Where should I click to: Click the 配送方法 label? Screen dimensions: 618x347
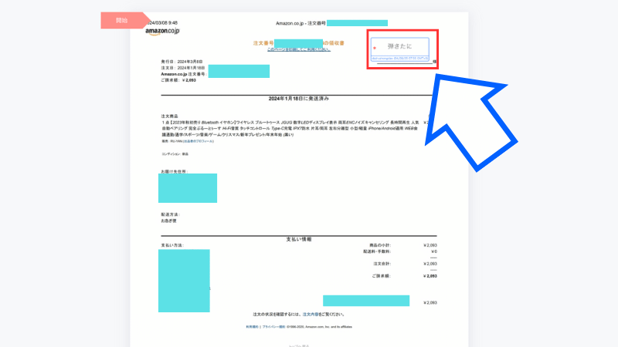click(x=170, y=214)
